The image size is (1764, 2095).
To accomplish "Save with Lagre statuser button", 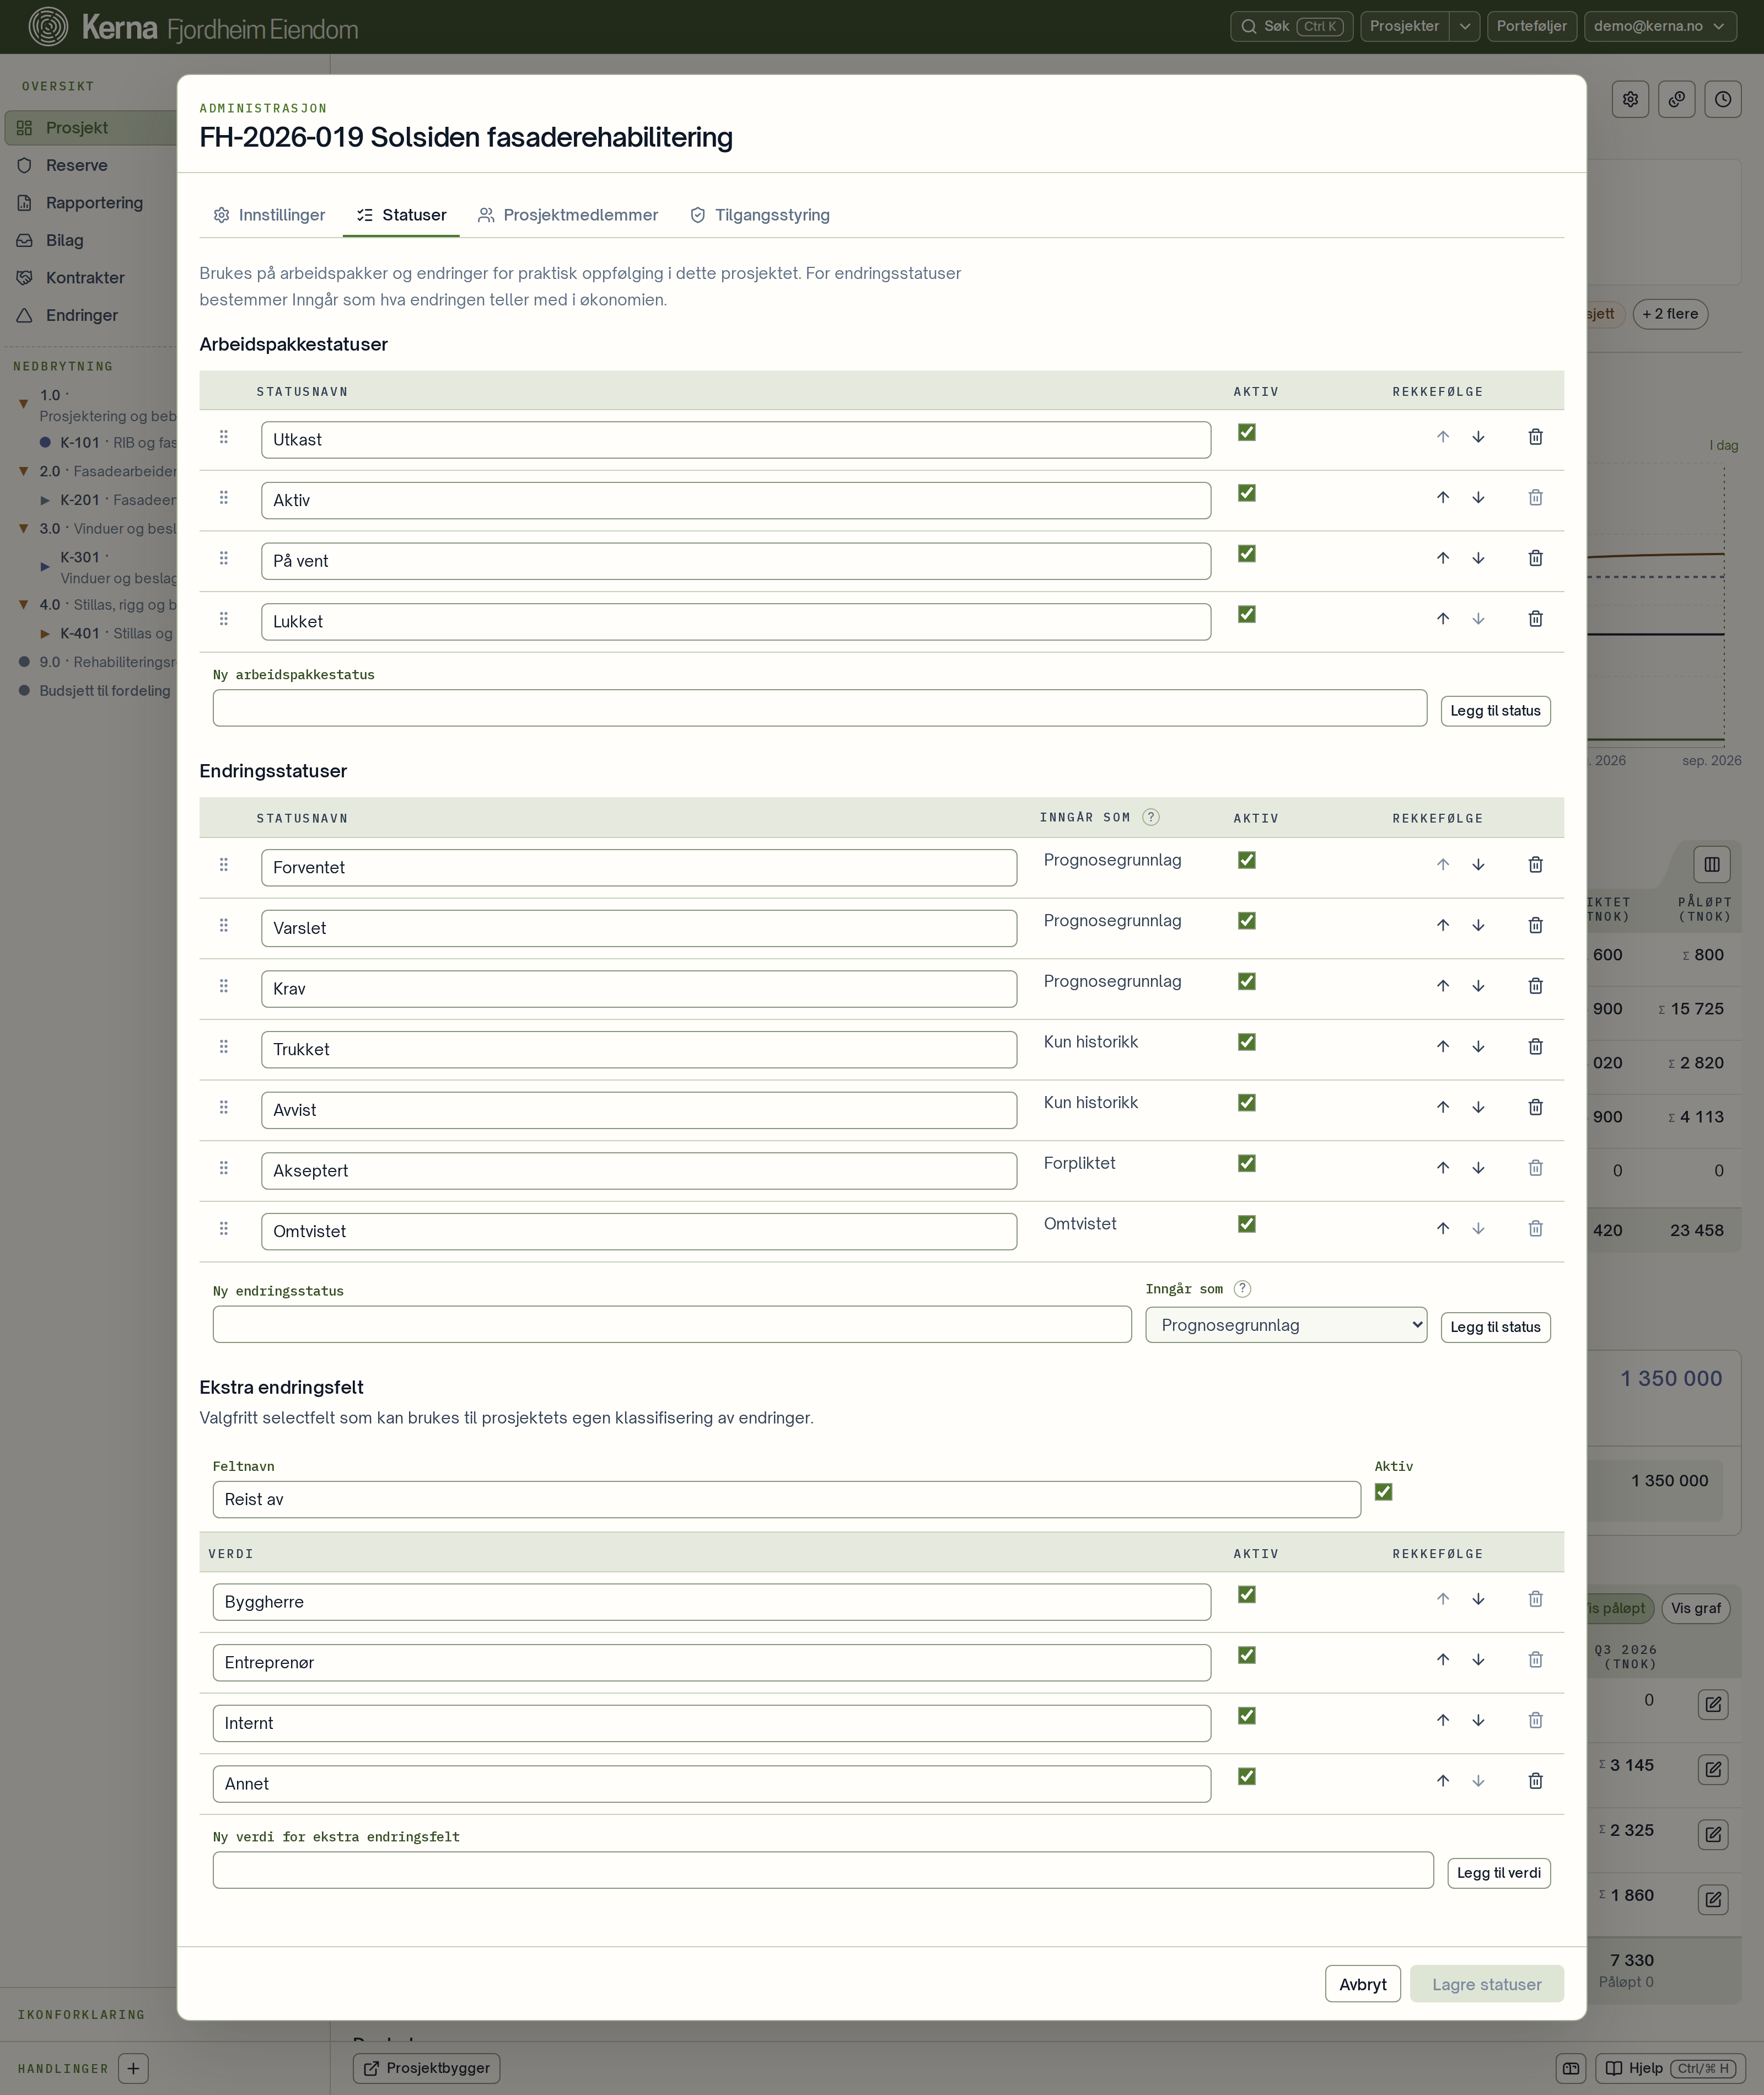I will tap(1486, 1985).
